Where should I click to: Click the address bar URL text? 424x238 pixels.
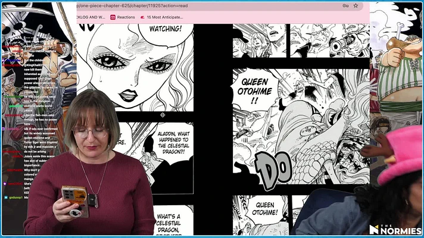[132, 6]
